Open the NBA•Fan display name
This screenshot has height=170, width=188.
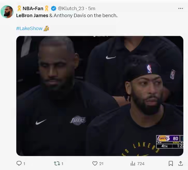[x=33, y=9]
